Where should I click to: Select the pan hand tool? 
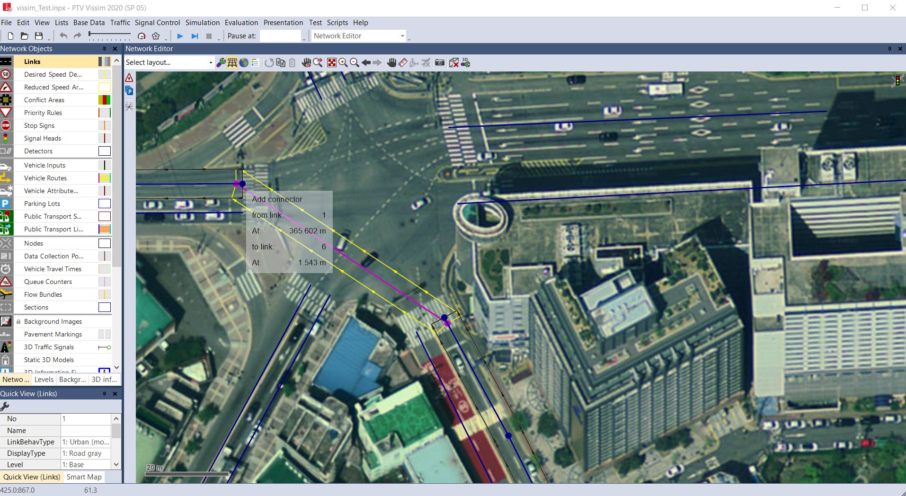pos(391,62)
